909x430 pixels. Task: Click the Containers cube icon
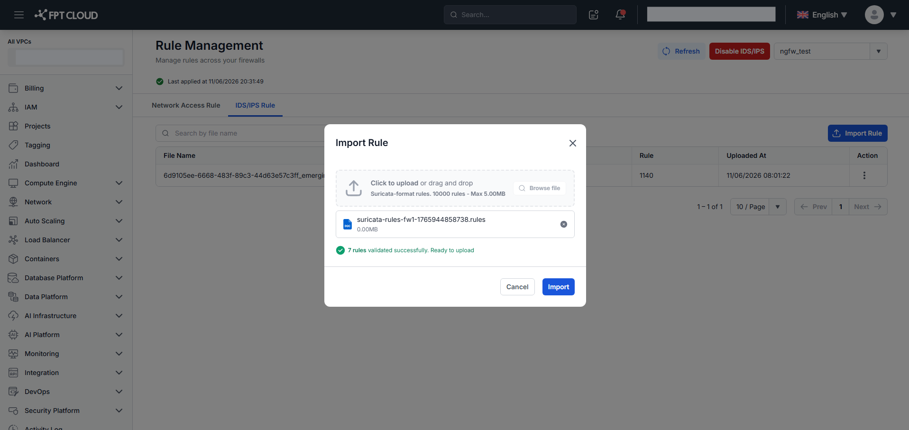tap(13, 259)
